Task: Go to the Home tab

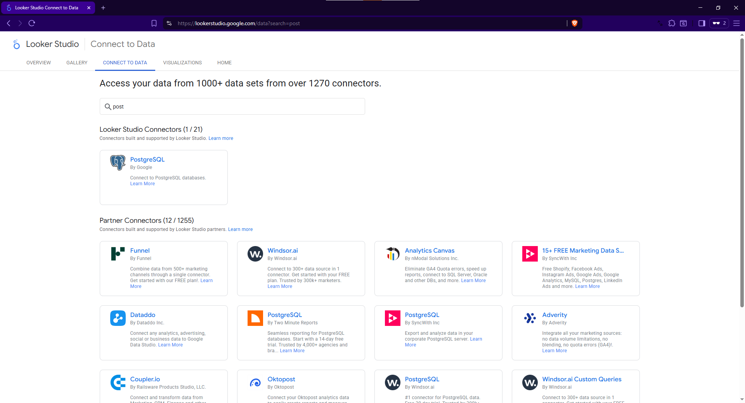Action: pos(224,63)
